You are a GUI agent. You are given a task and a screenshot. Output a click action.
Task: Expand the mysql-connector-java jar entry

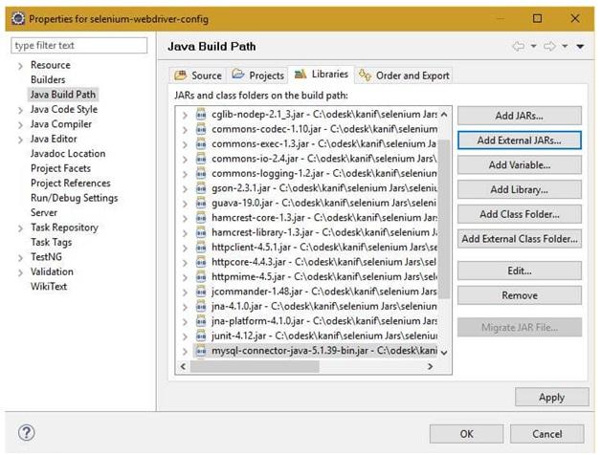tap(185, 351)
